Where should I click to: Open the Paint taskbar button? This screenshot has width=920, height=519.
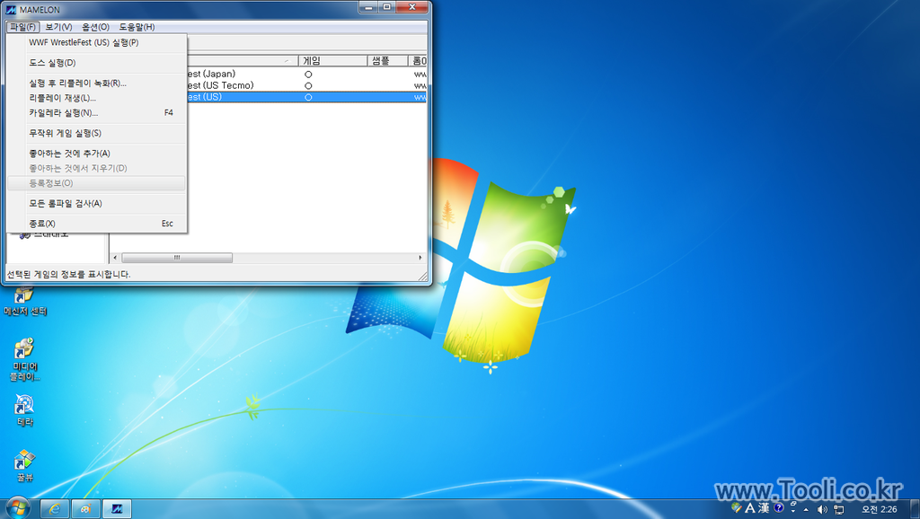tap(85, 508)
